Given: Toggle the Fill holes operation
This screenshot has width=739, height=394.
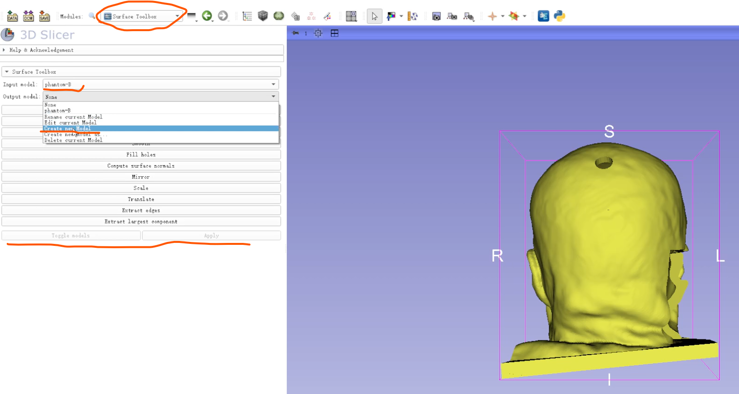Looking at the screenshot, I should click(141, 154).
